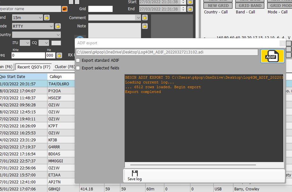Click the Country - Call label
This screenshot has height=192, width=292.
coord(216,12)
